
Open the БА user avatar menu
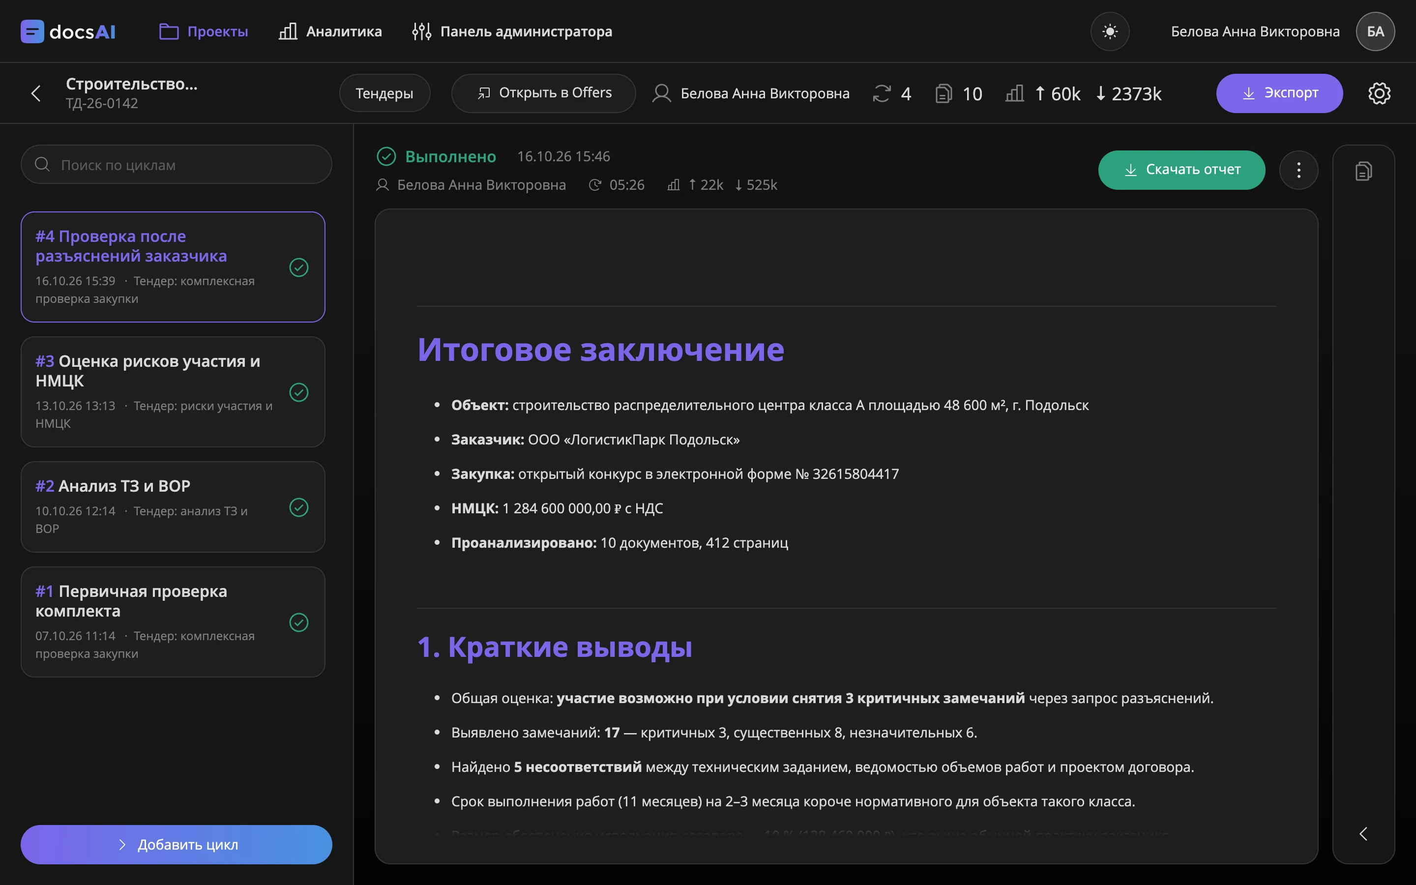(x=1375, y=31)
